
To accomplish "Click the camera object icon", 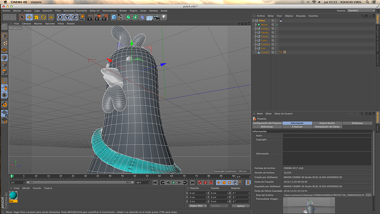I will click(157, 17).
